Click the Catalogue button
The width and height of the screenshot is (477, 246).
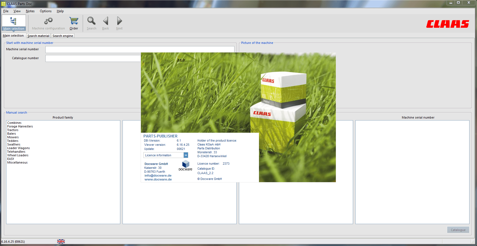click(458, 230)
